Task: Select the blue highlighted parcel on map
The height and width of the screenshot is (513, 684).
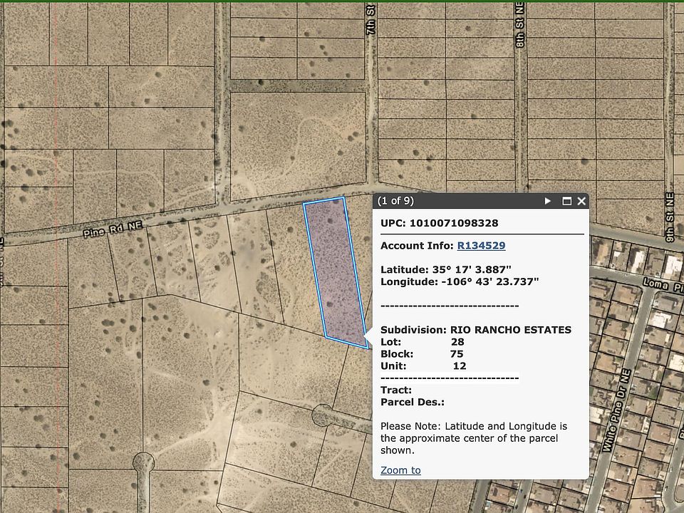Action: 333,271
